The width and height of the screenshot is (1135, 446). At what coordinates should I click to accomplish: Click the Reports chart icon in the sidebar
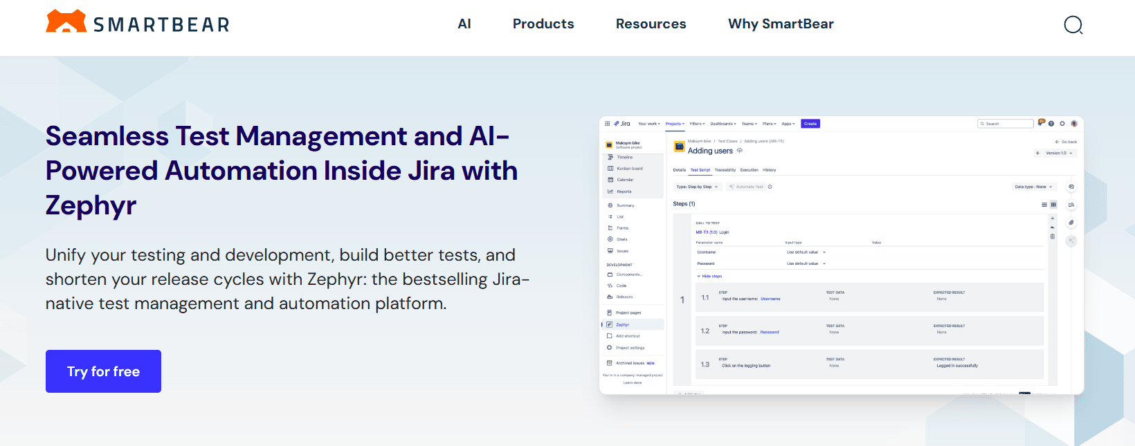pyautogui.click(x=610, y=192)
